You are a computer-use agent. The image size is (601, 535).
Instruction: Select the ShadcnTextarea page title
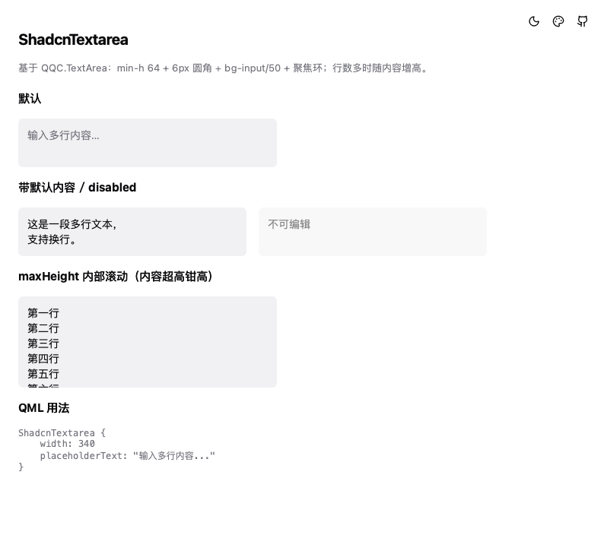point(73,40)
